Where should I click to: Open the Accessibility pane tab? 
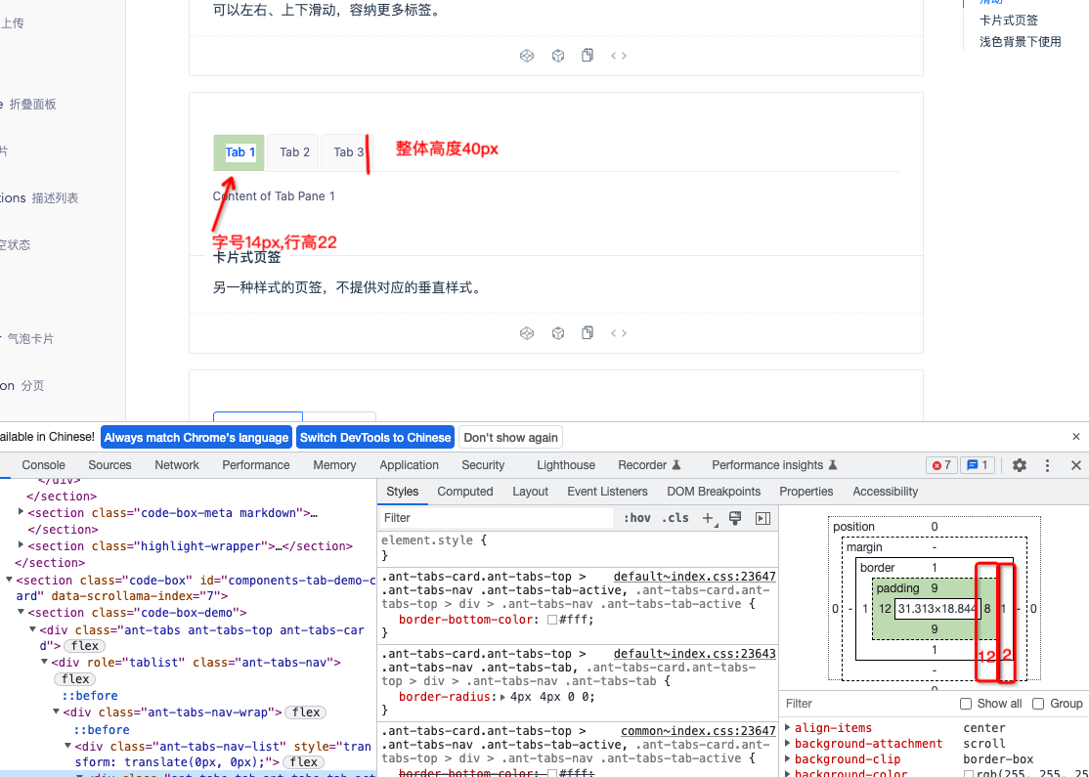[x=886, y=492]
